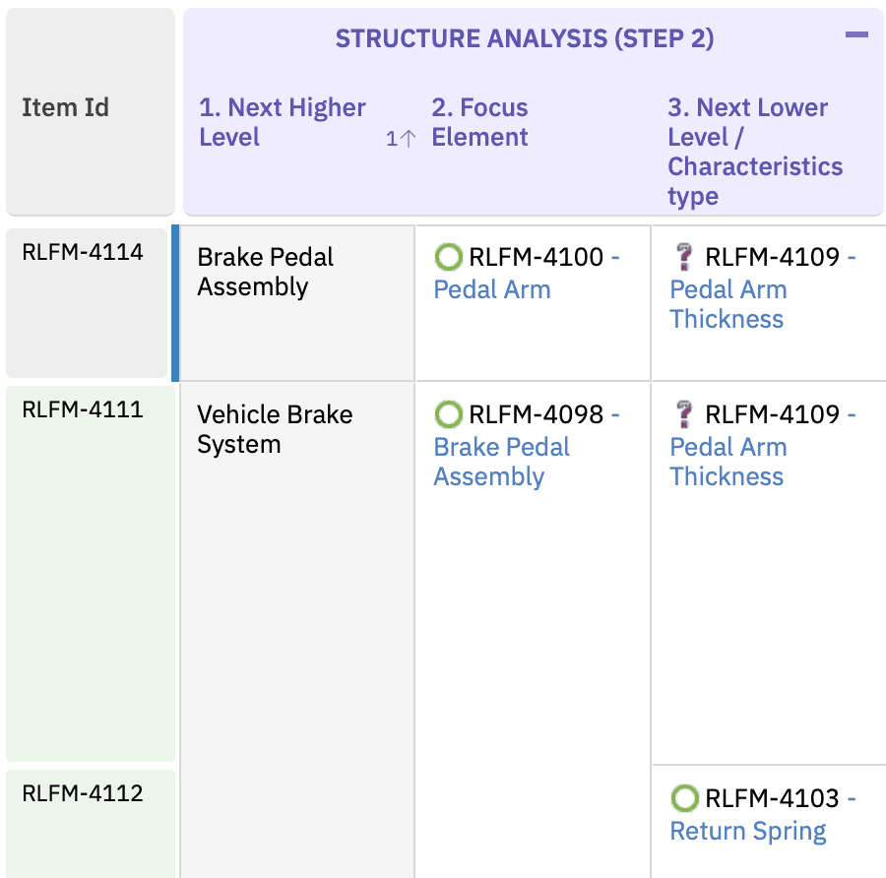The image size is (886, 878).
Task: Click the Next Lower Level column header
Action: (755, 152)
